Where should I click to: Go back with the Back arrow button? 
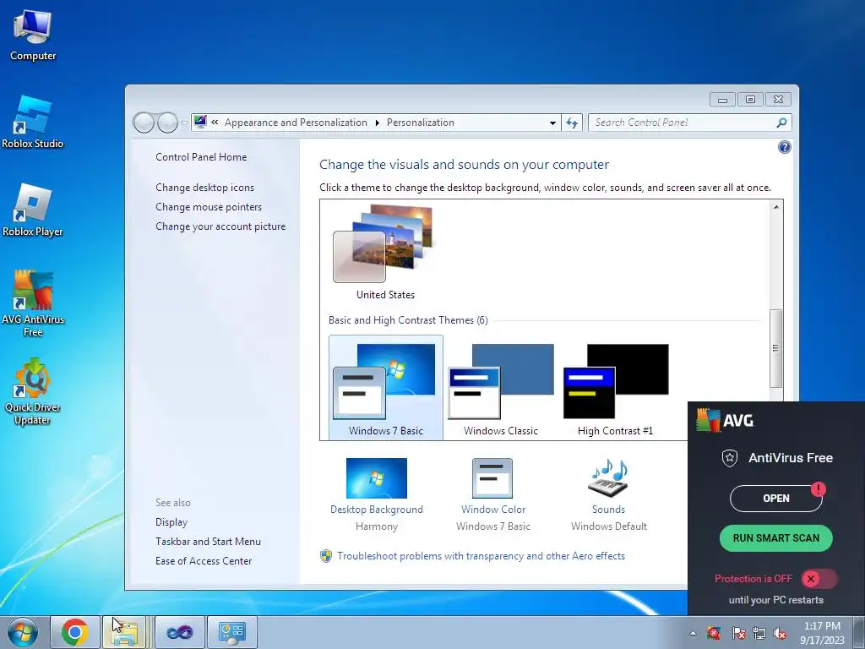pyautogui.click(x=144, y=123)
